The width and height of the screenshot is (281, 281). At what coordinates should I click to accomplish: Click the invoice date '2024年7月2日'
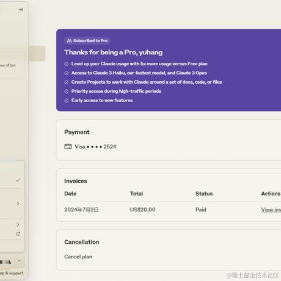coord(81,210)
